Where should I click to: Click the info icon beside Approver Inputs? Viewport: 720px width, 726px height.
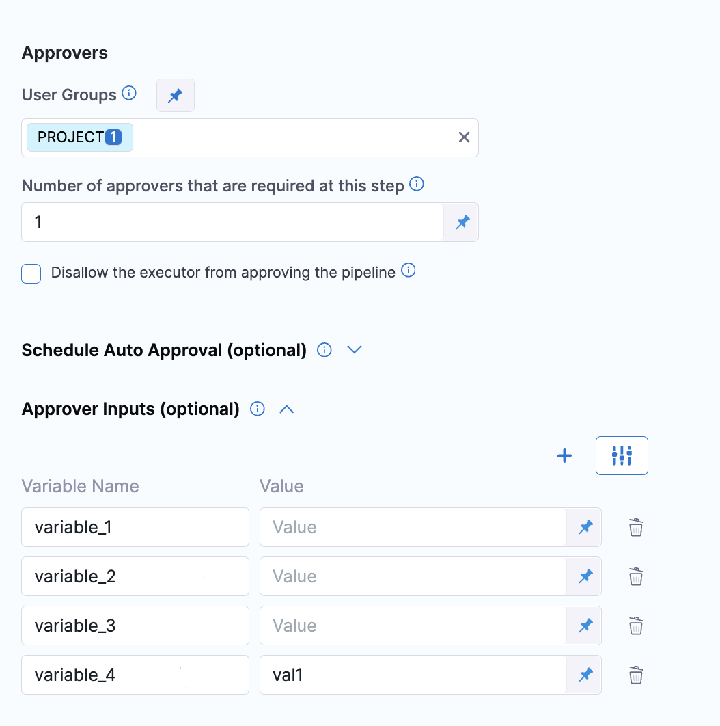point(258,409)
